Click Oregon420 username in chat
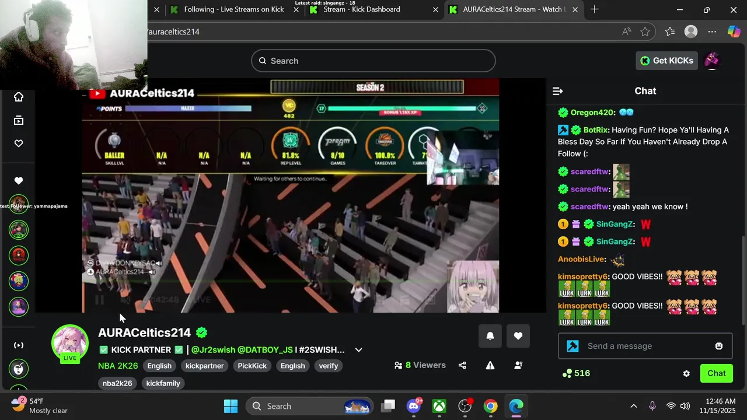 (x=592, y=113)
